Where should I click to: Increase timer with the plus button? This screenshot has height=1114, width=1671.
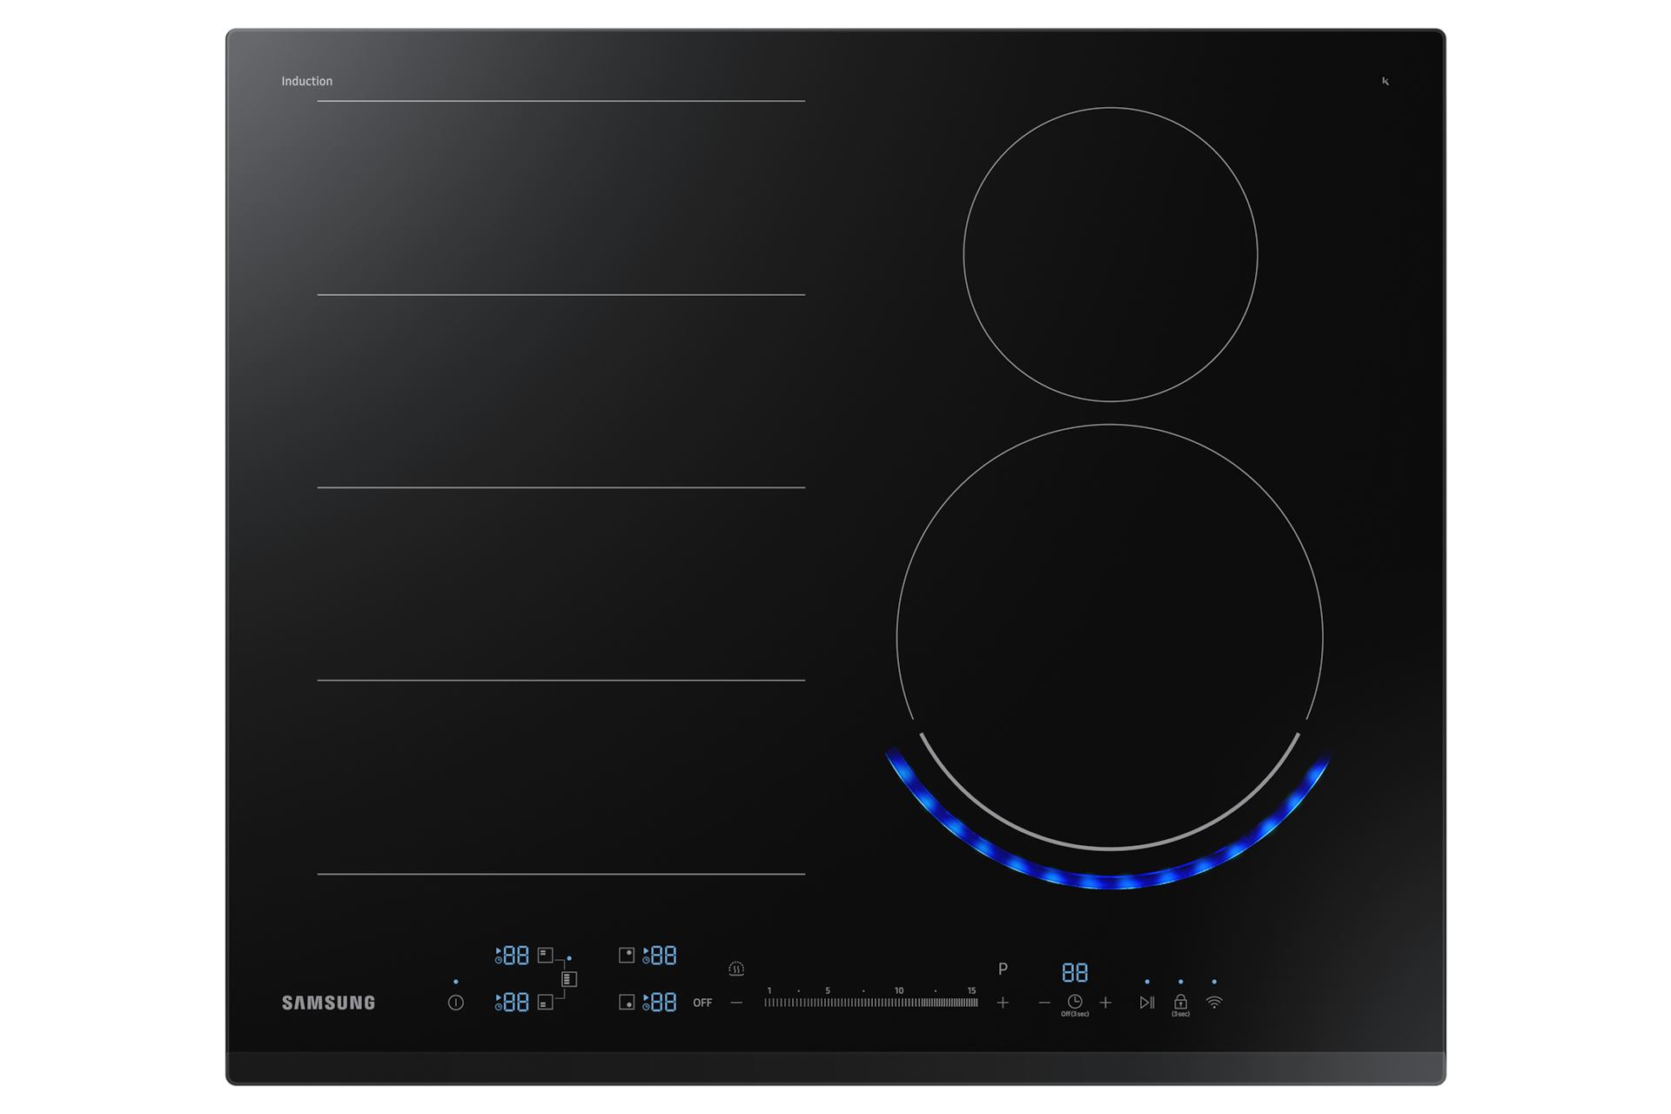tap(1105, 1003)
